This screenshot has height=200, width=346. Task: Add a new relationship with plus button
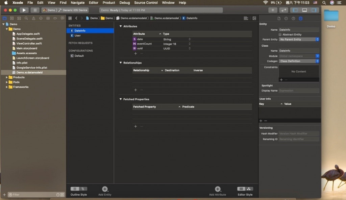[135, 90]
